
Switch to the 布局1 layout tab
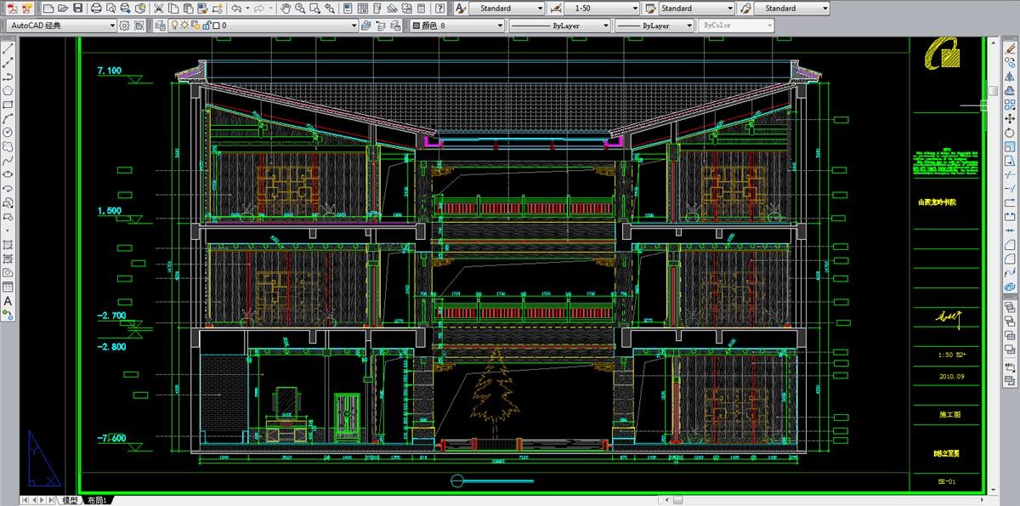pos(98,500)
